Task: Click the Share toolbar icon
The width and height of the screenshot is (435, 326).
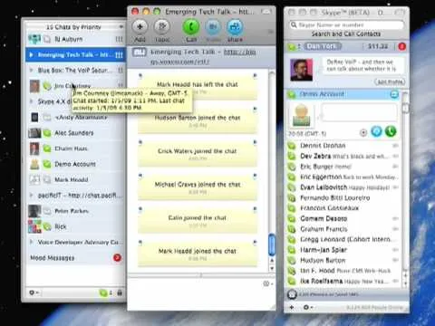Action: (x=235, y=27)
